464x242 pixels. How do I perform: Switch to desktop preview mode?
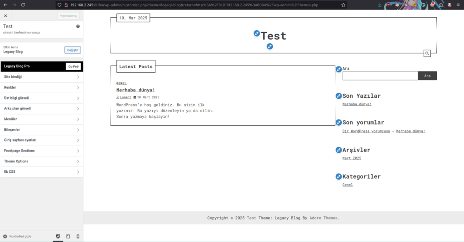pyautogui.click(x=58, y=236)
